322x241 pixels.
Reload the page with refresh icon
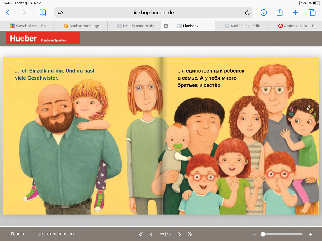(x=247, y=13)
